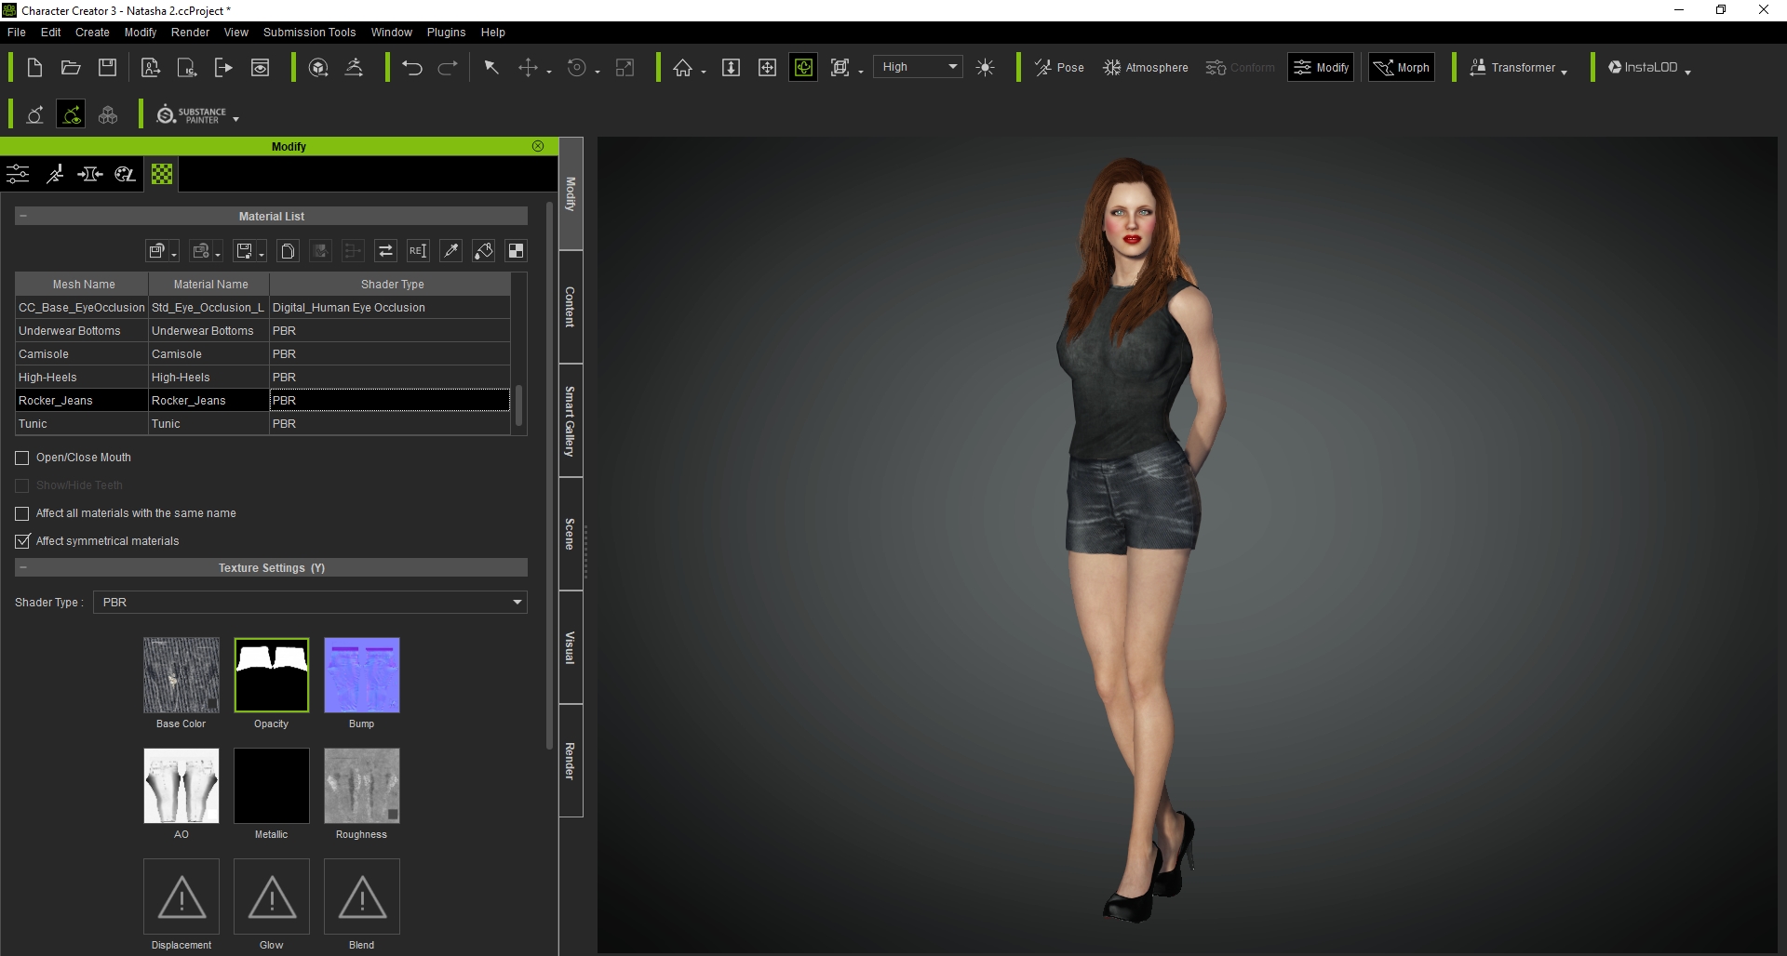Click the checker UV icon in Material List
This screenshot has height=956, width=1787.
(x=516, y=250)
